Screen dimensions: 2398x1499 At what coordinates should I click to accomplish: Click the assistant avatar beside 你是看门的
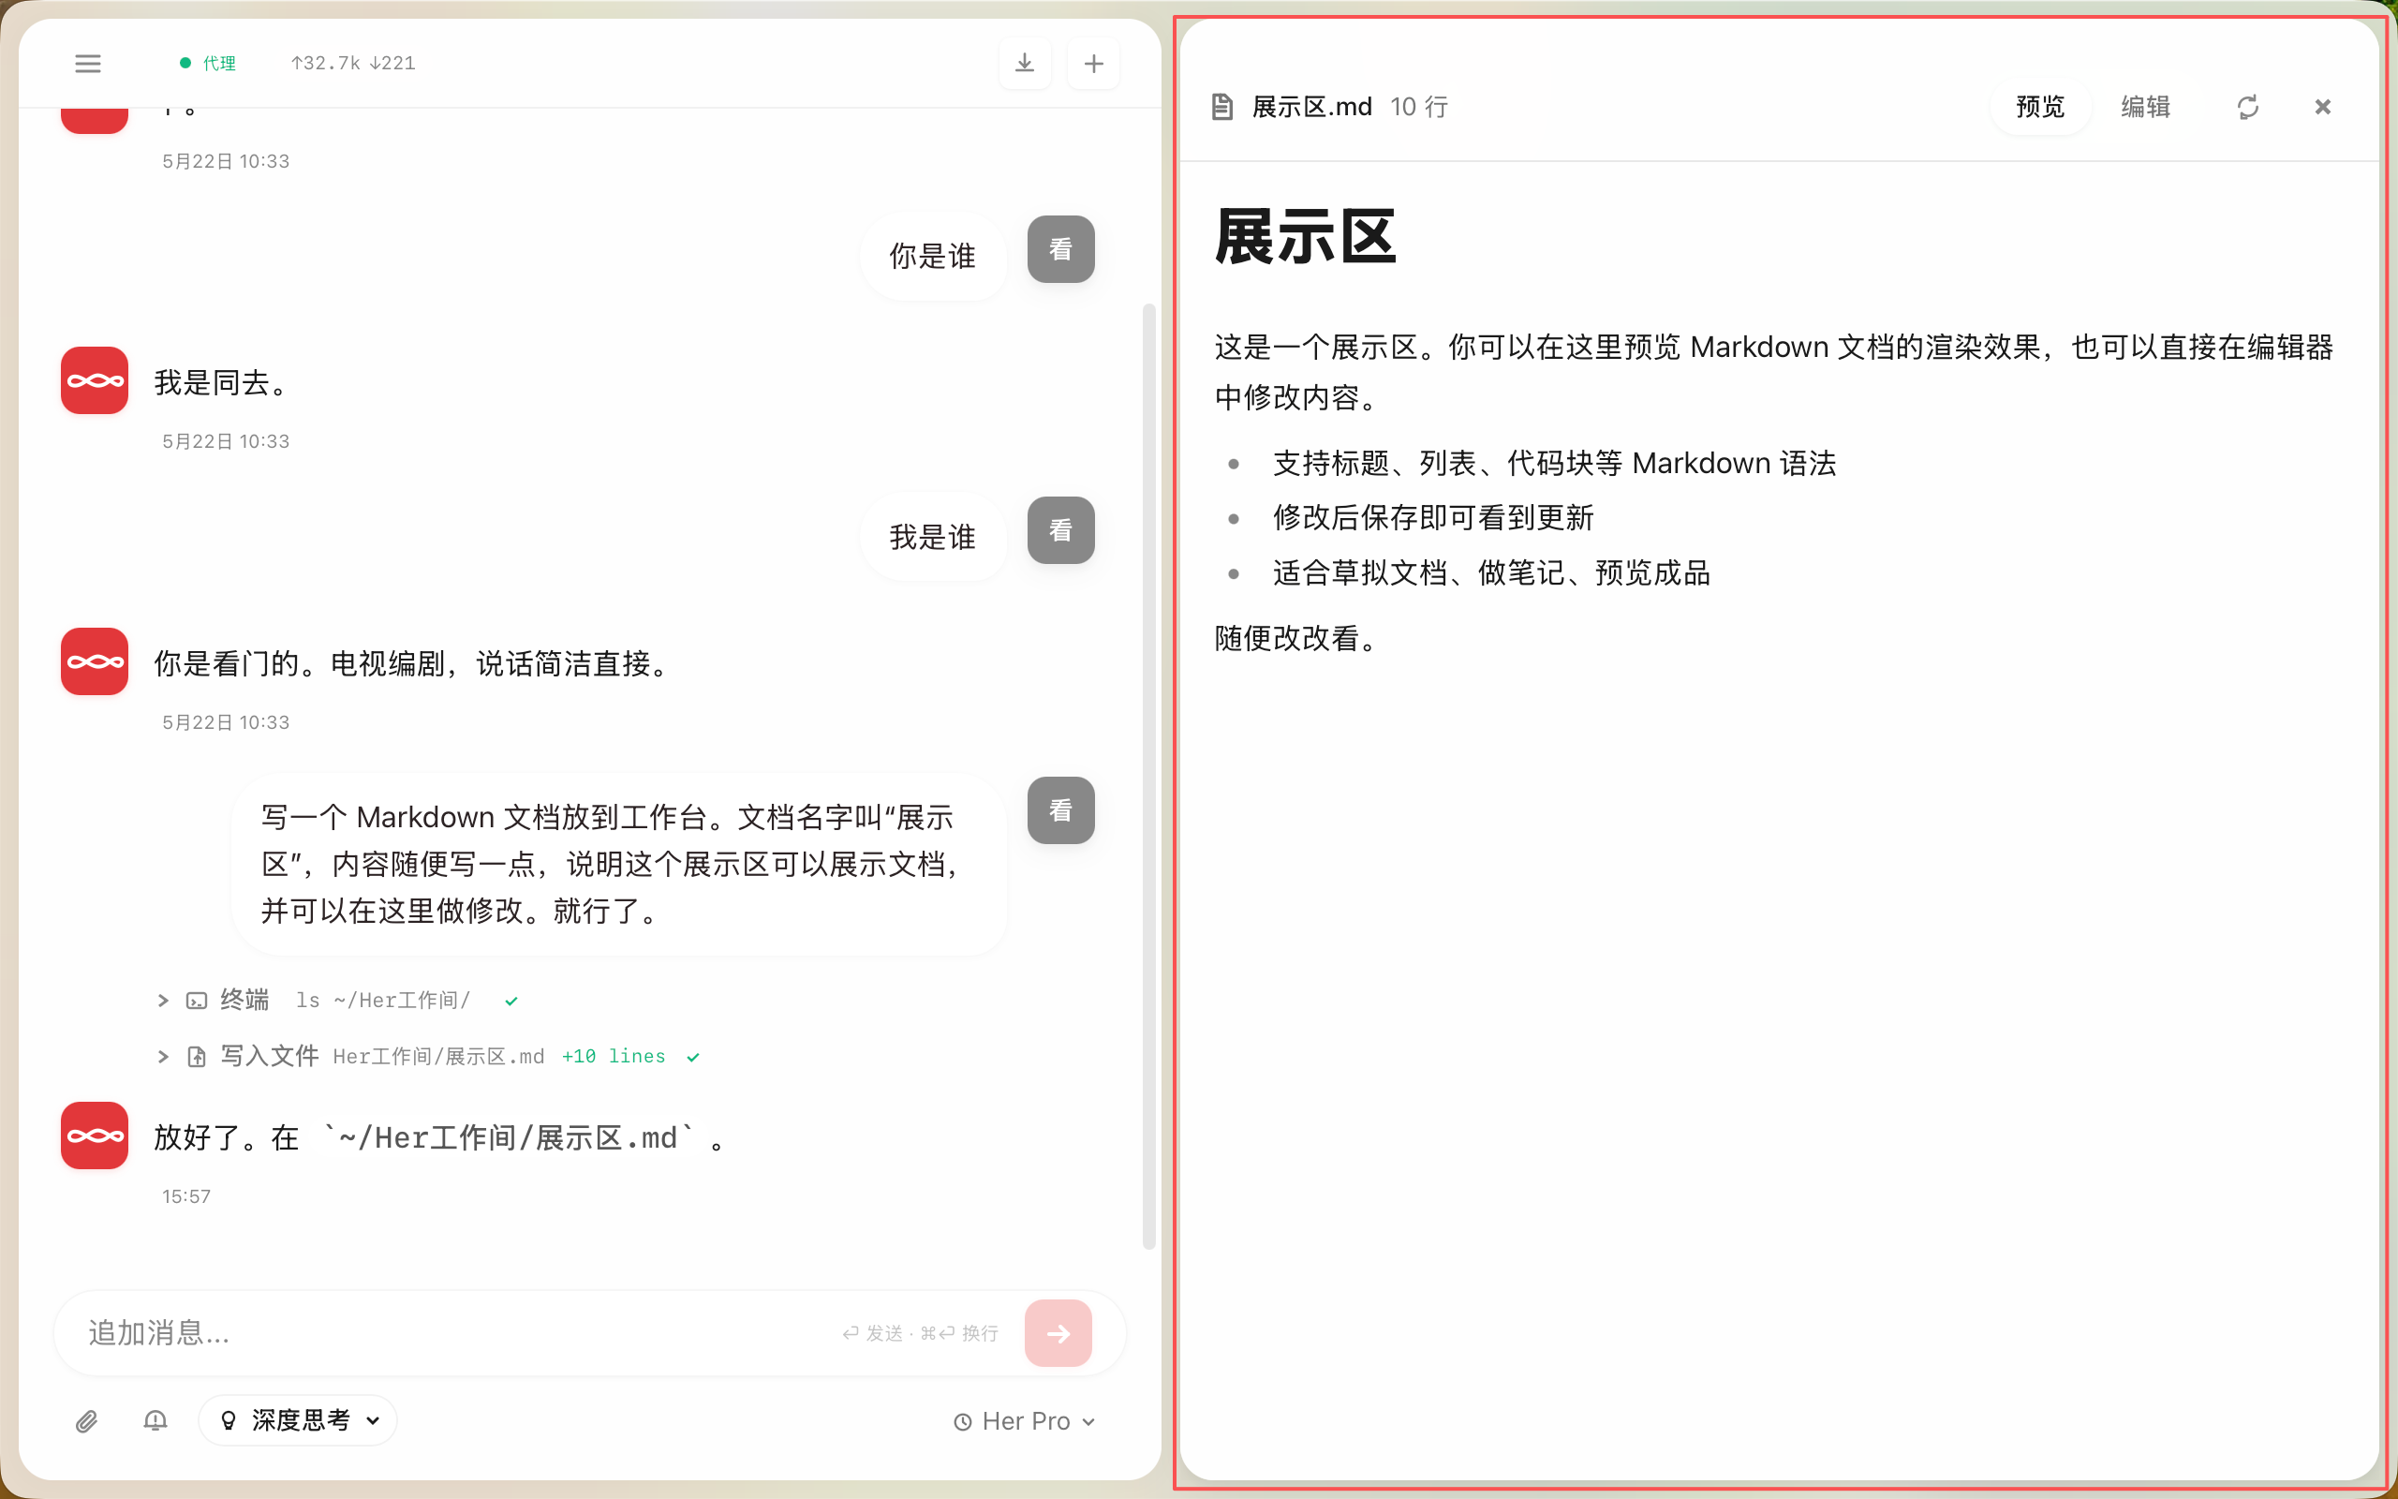coord(94,661)
